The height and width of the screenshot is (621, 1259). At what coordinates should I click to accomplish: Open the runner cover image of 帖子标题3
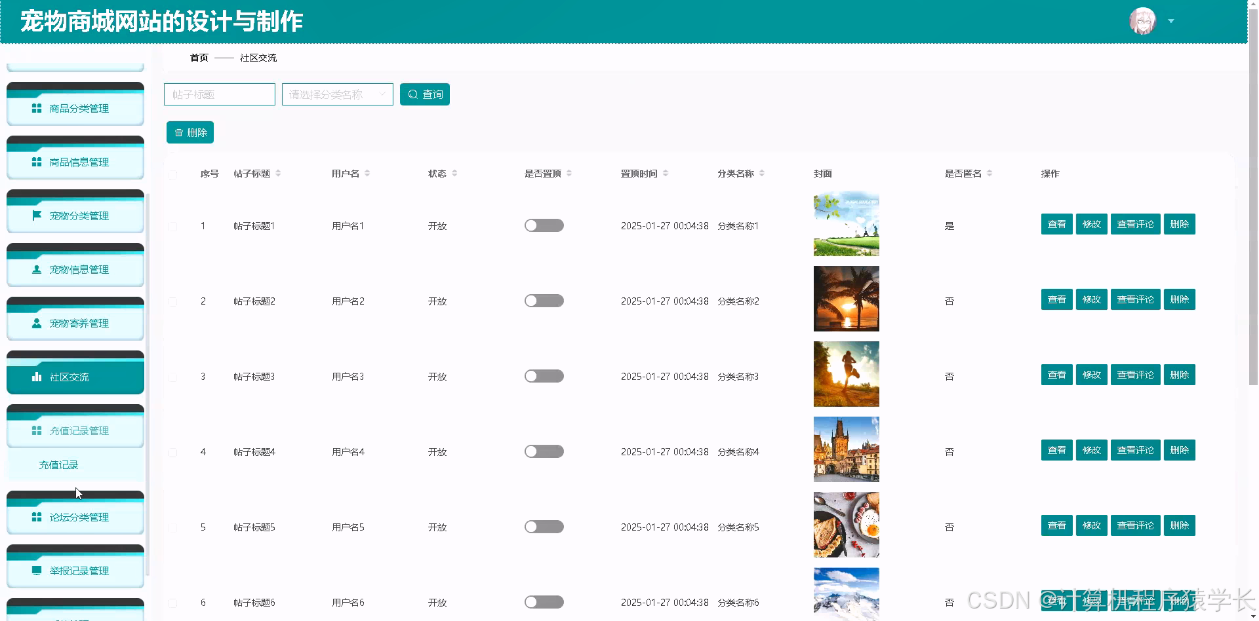pos(847,374)
